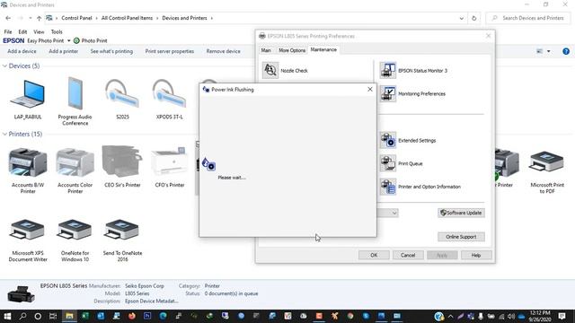Open Firefox from the taskbar
The height and width of the screenshot is (323, 575).
pyautogui.click(x=132, y=316)
